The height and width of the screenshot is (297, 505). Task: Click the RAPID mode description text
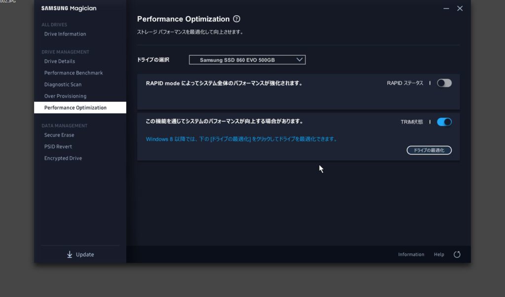tap(224, 83)
